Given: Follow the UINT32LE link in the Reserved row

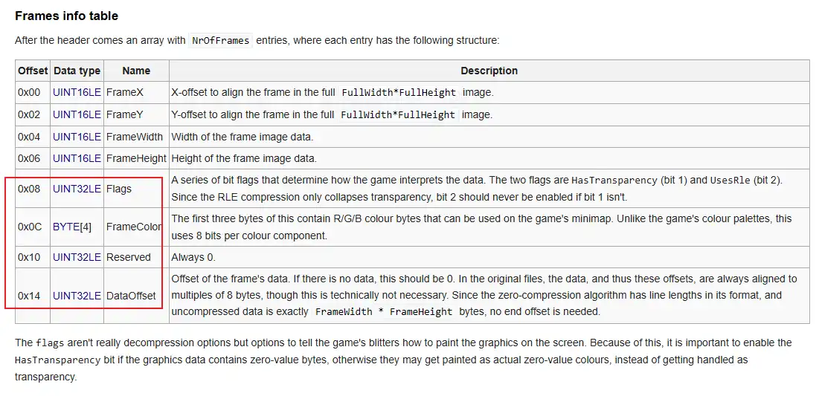Looking at the screenshot, I should [x=77, y=257].
